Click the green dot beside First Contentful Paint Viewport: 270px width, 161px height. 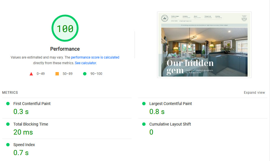[8, 104]
